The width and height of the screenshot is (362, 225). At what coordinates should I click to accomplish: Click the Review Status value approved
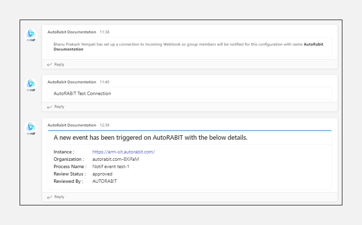pyautogui.click(x=103, y=174)
